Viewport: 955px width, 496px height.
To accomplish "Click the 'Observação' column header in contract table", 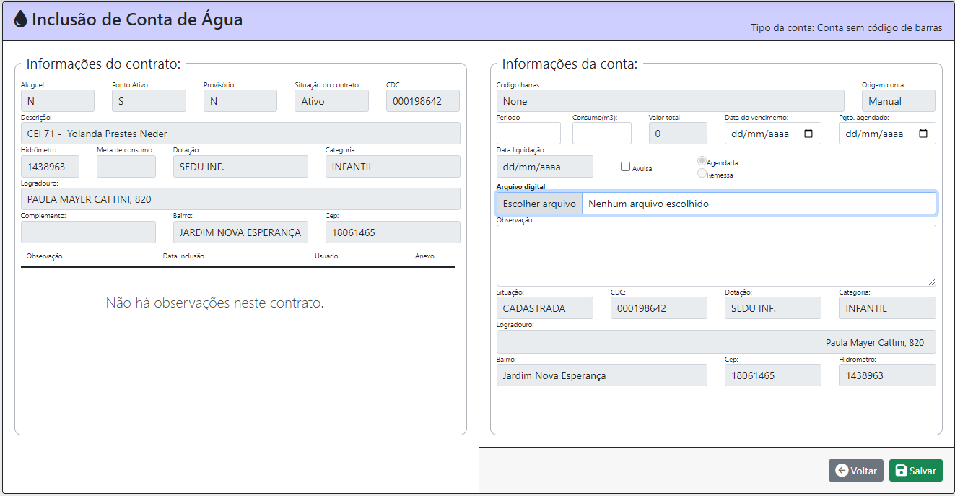I will (44, 256).
